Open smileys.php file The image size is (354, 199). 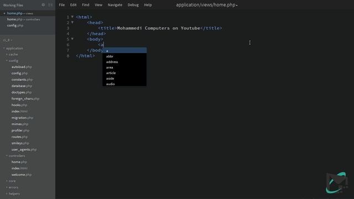20,143
